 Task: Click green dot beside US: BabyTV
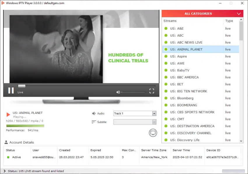tap(166, 70)
